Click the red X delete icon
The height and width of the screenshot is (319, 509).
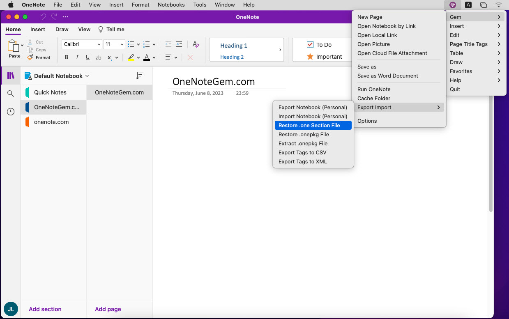point(190,57)
